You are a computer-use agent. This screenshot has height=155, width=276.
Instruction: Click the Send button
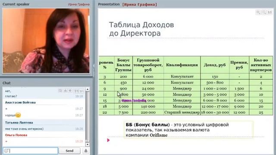coord(69,151)
